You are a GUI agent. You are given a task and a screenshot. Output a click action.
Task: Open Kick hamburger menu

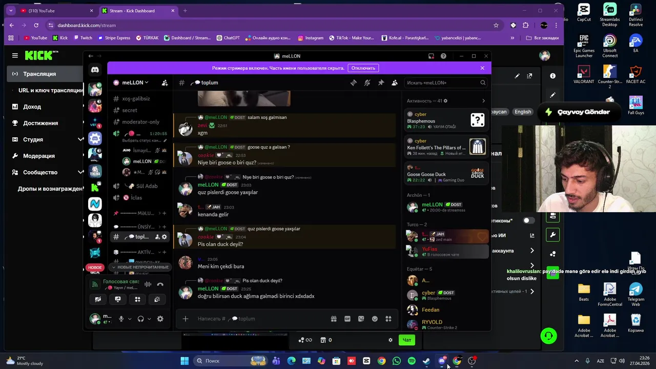(x=15, y=55)
